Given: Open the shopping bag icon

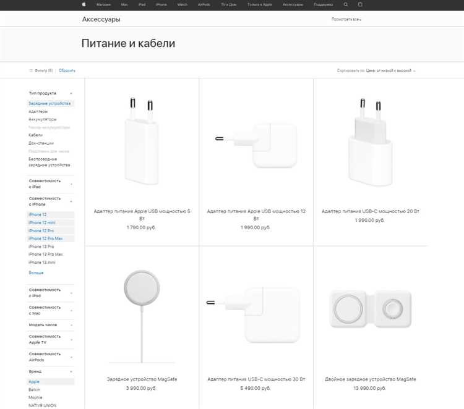Looking at the screenshot, I should coord(360,4).
